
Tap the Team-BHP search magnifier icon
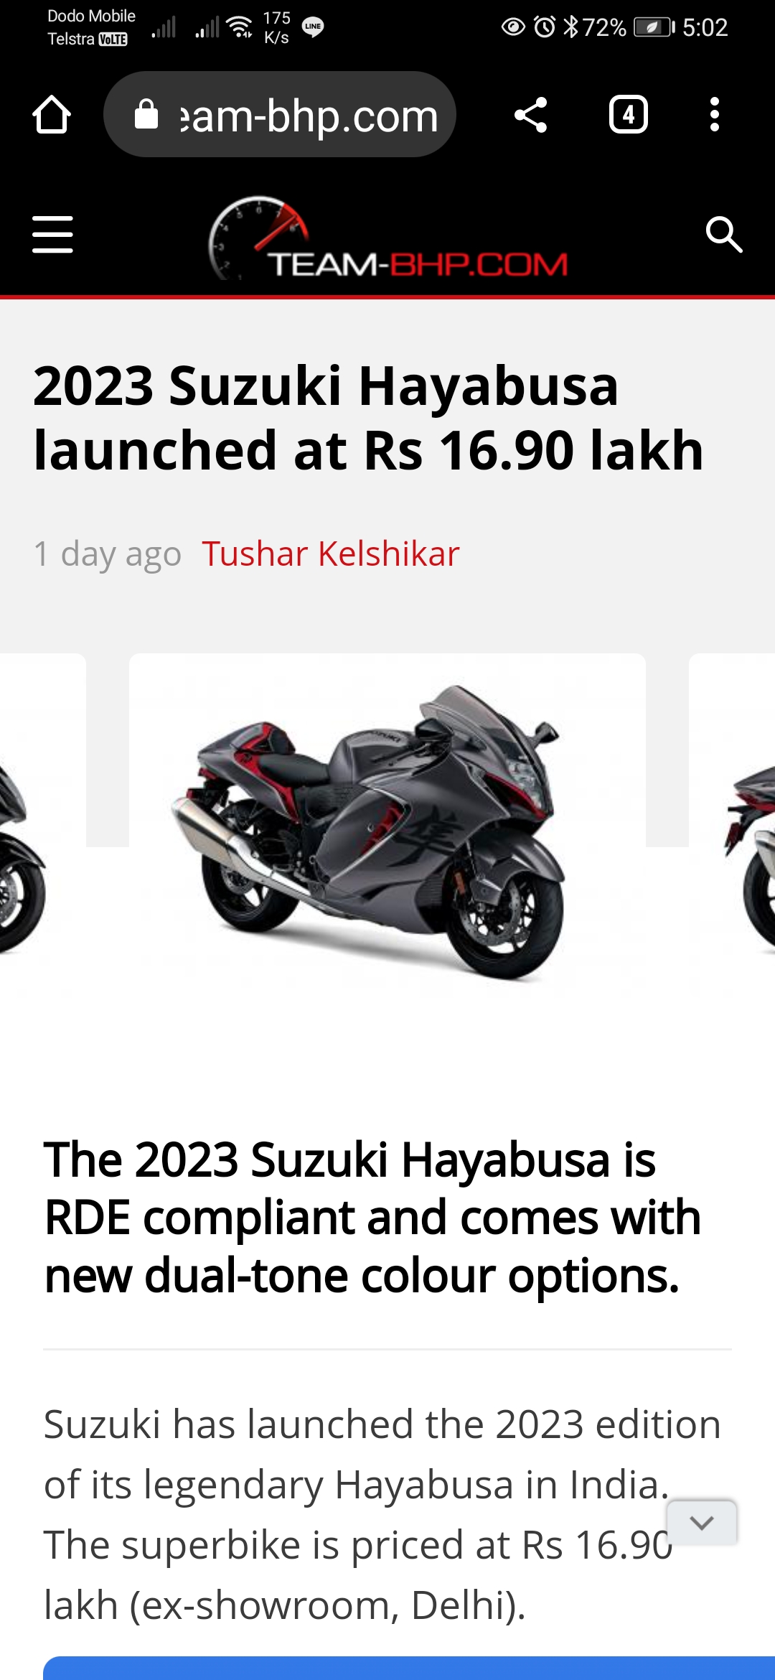[x=724, y=235]
